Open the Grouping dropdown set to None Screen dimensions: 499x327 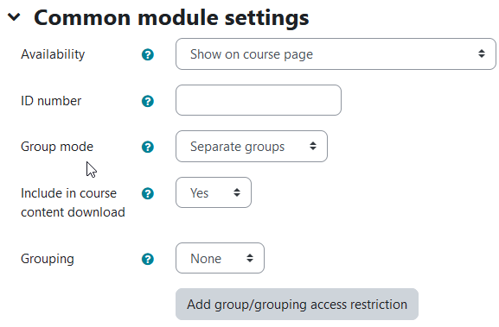point(220,258)
